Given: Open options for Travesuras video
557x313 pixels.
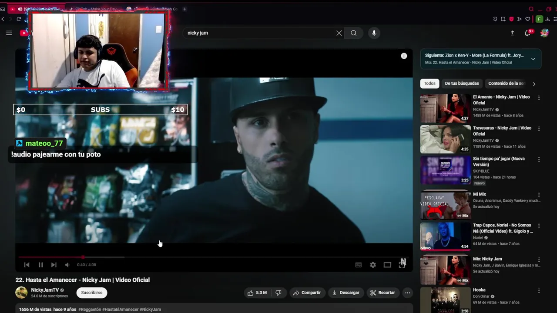Looking at the screenshot, I should 539,129.
